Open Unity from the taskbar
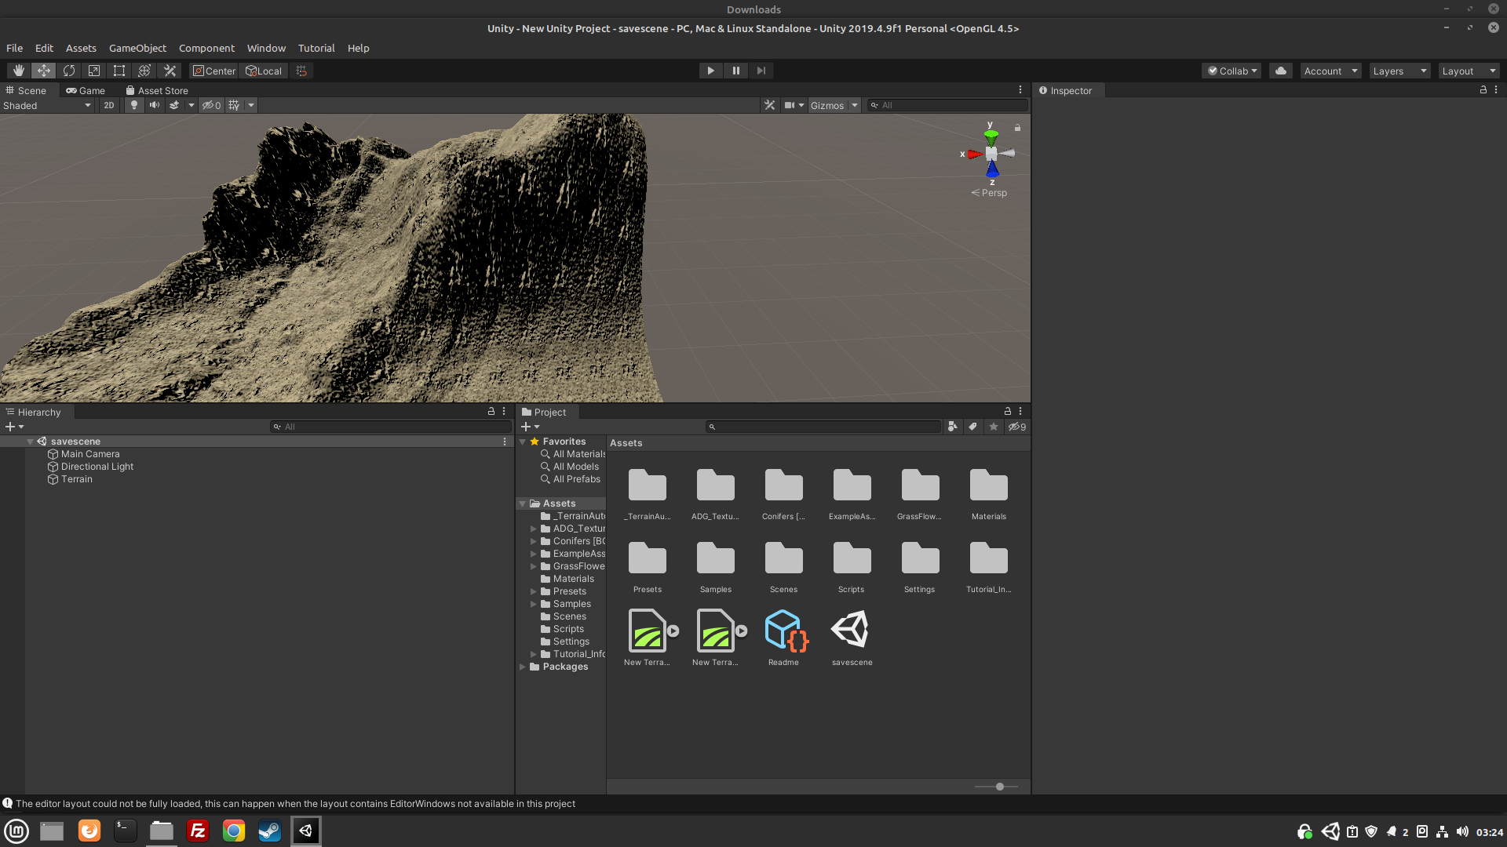The image size is (1507, 847). click(x=306, y=831)
